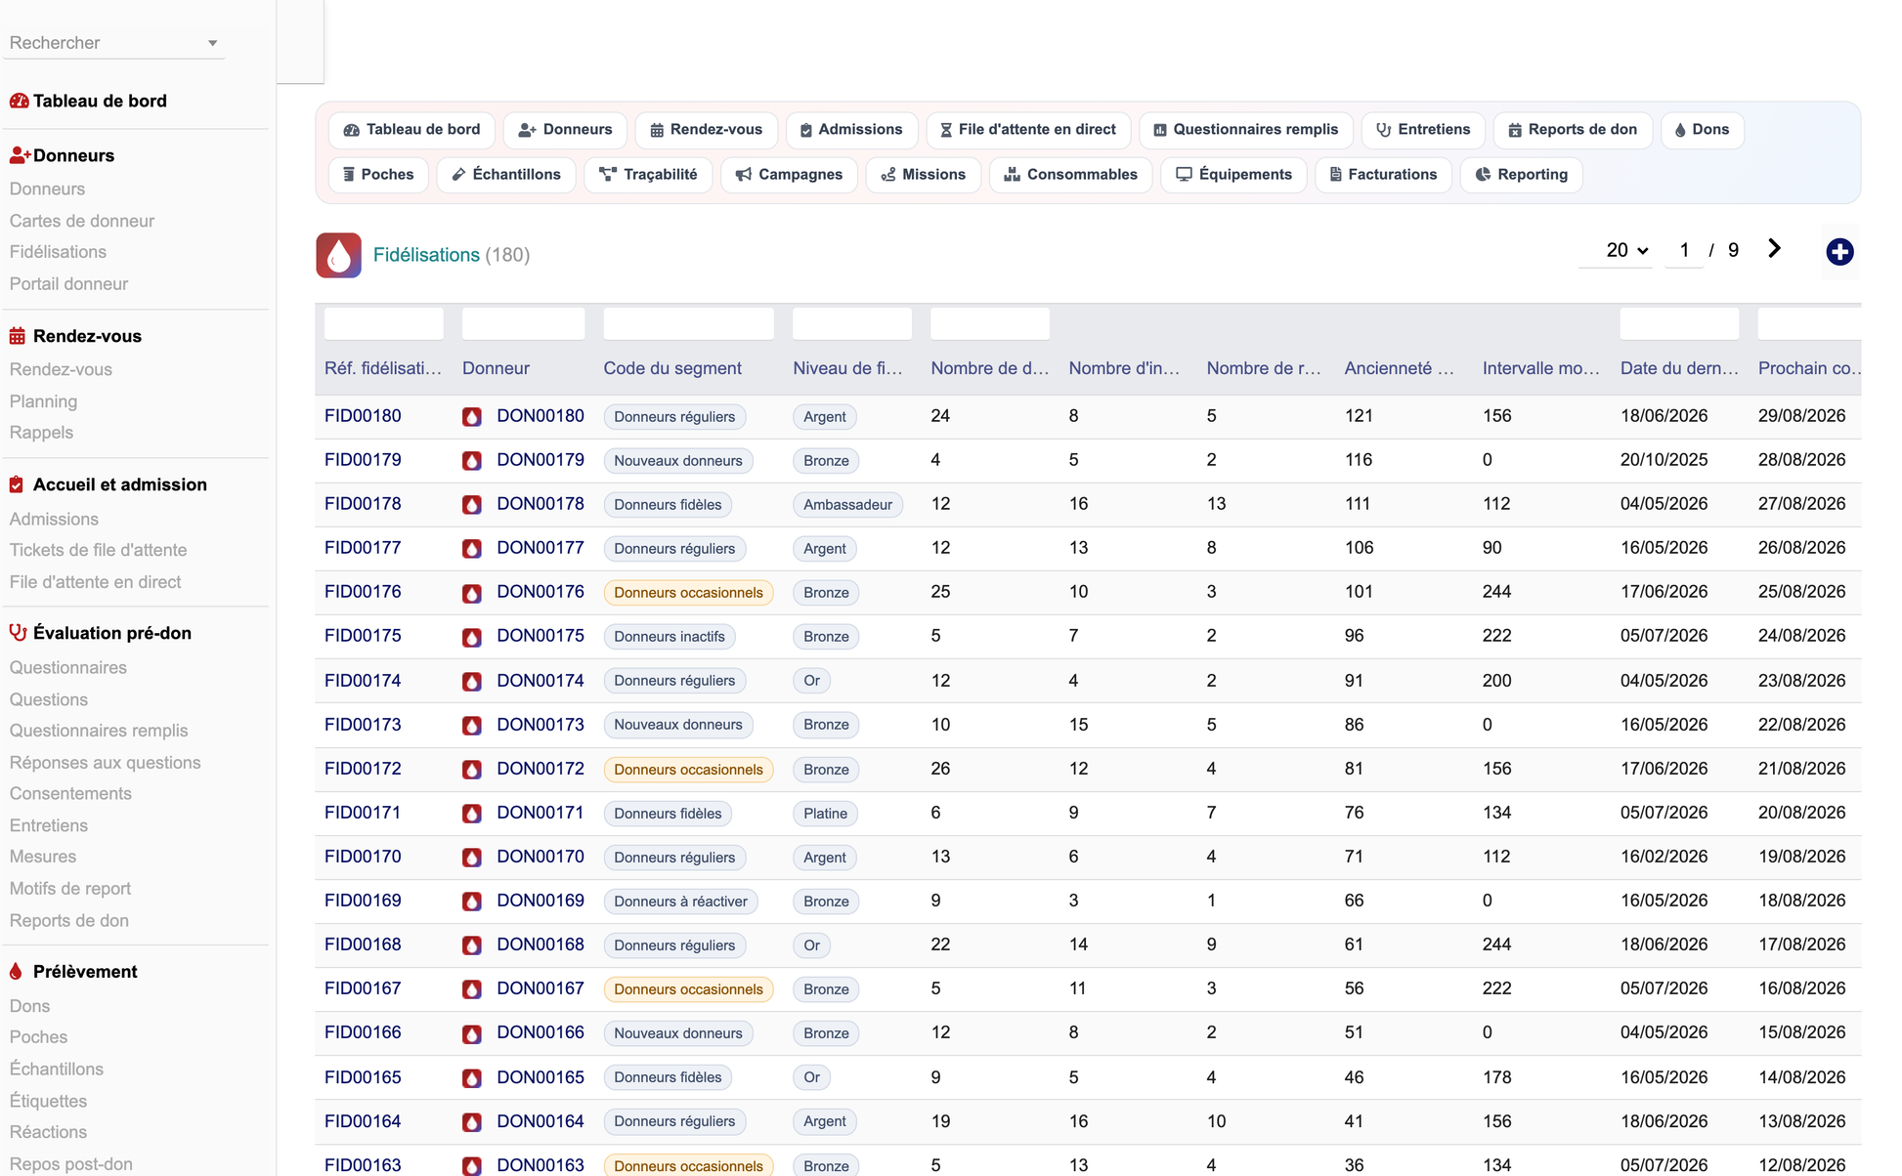The height and width of the screenshot is (1176, 1902).
Task: Click the page number input field
Action: pos(1684,251)
